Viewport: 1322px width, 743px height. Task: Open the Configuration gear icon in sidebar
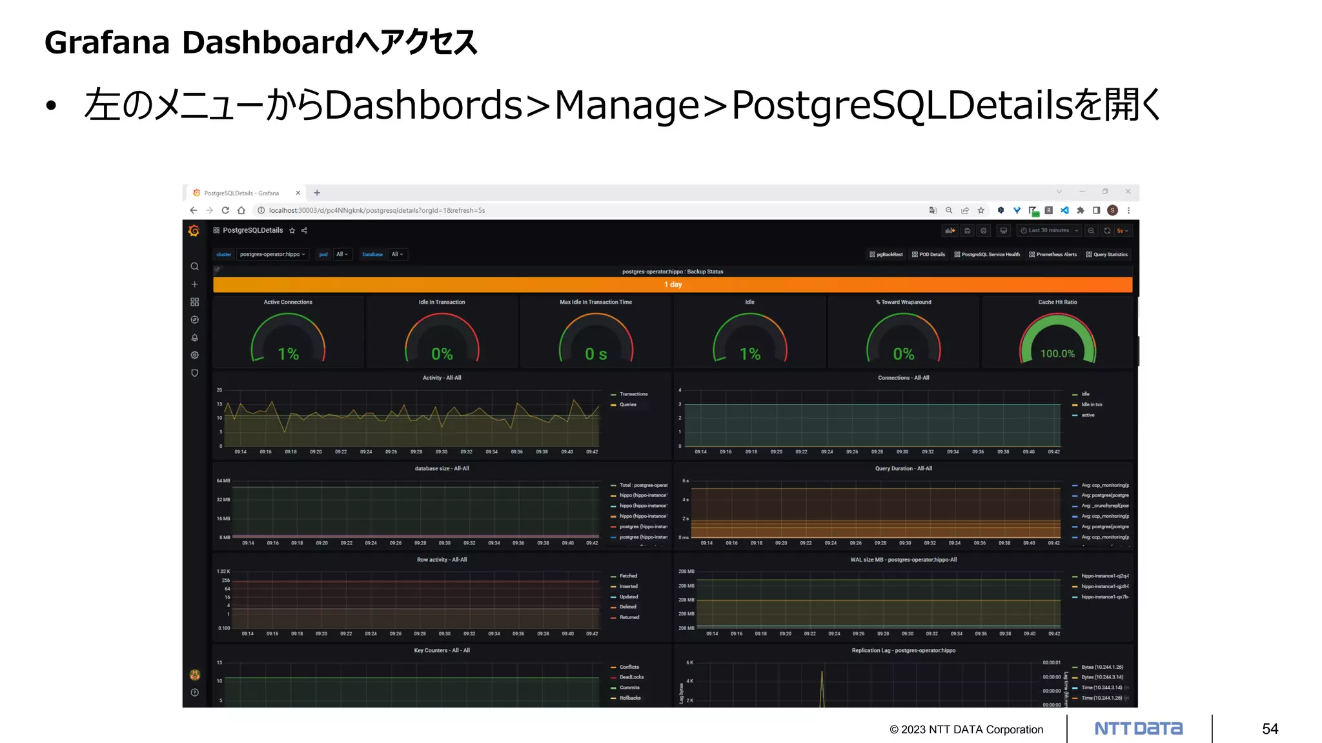194,355
